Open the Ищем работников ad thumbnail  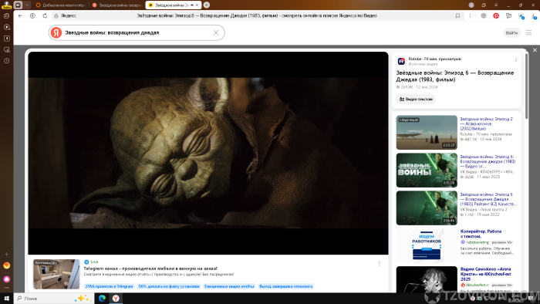[x=427, y=245]
